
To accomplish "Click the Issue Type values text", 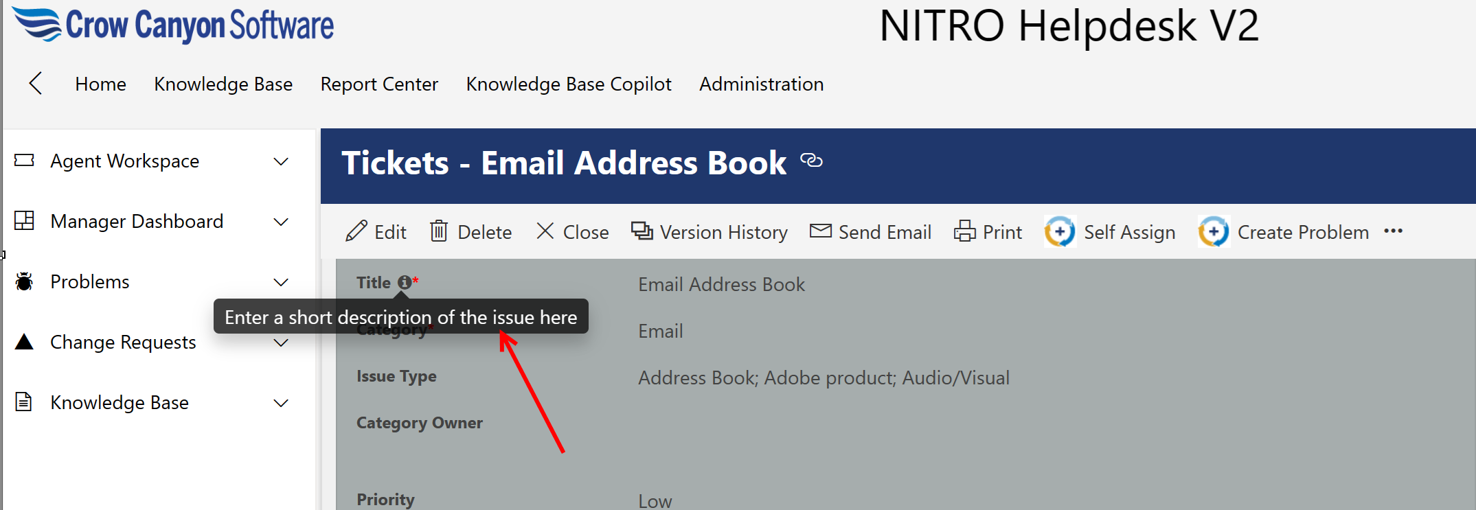I will (824, 378).
